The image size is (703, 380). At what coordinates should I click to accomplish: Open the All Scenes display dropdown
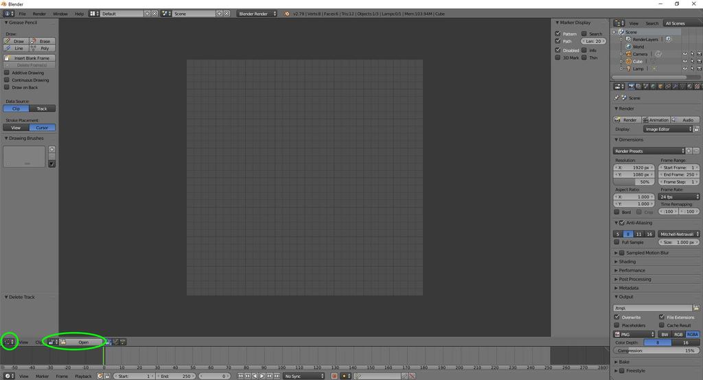point(682,23)
